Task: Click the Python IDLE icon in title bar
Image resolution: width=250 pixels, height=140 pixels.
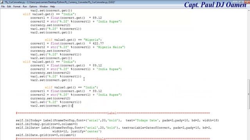Action: 2,2
